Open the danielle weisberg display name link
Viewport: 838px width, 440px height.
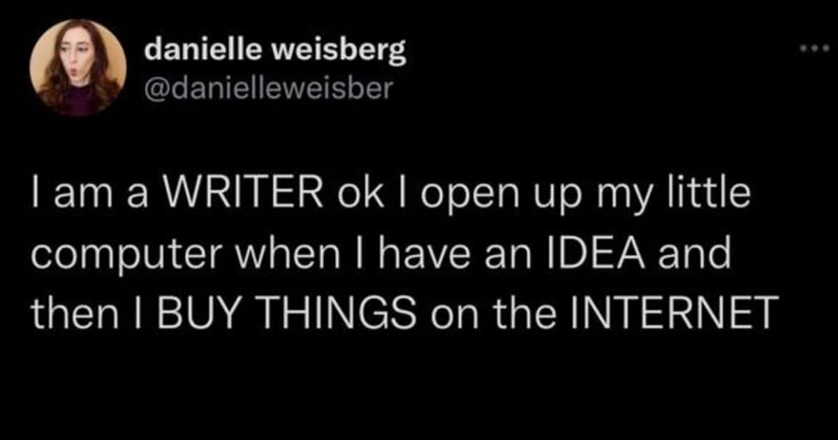[x=276, y=52]
